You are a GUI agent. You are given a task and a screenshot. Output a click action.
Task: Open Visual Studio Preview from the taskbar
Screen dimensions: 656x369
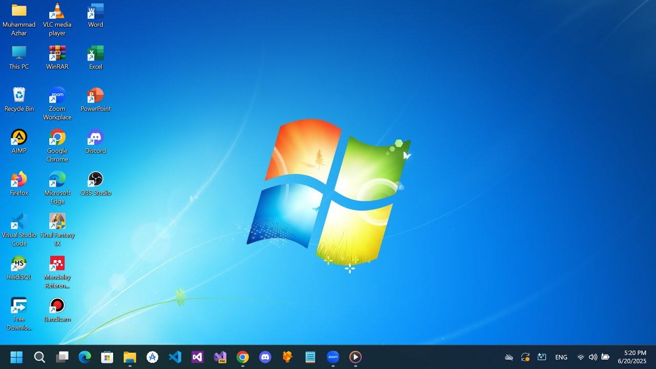[x=220, y=357]
